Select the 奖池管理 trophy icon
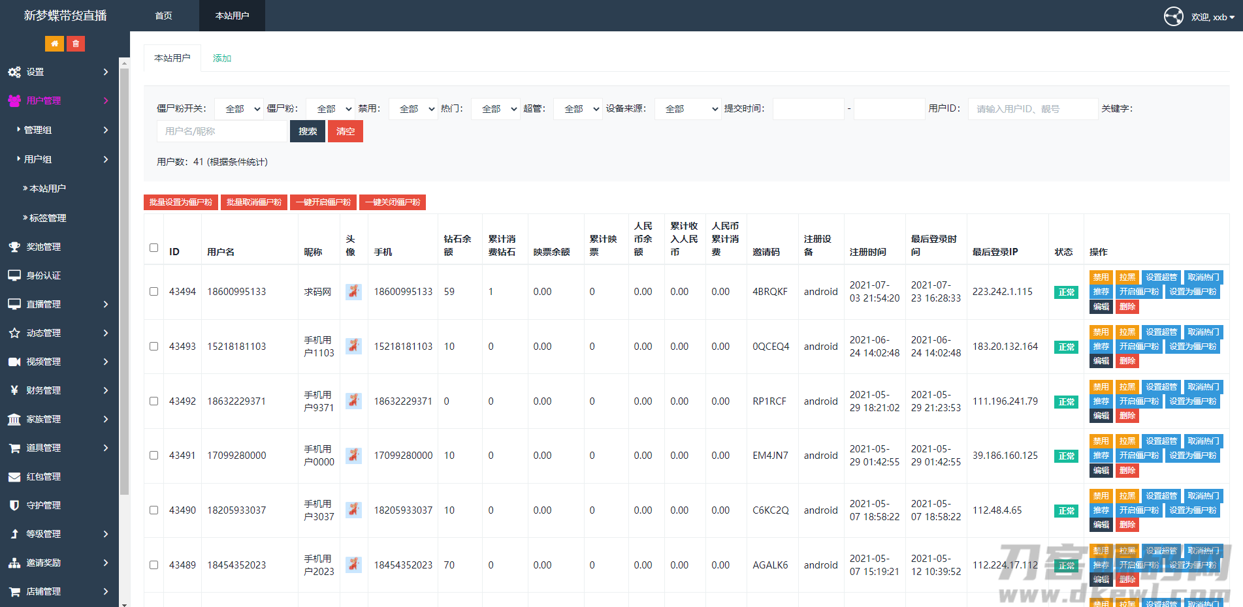This screenshot has width=1243, height=607. point(14,247)
